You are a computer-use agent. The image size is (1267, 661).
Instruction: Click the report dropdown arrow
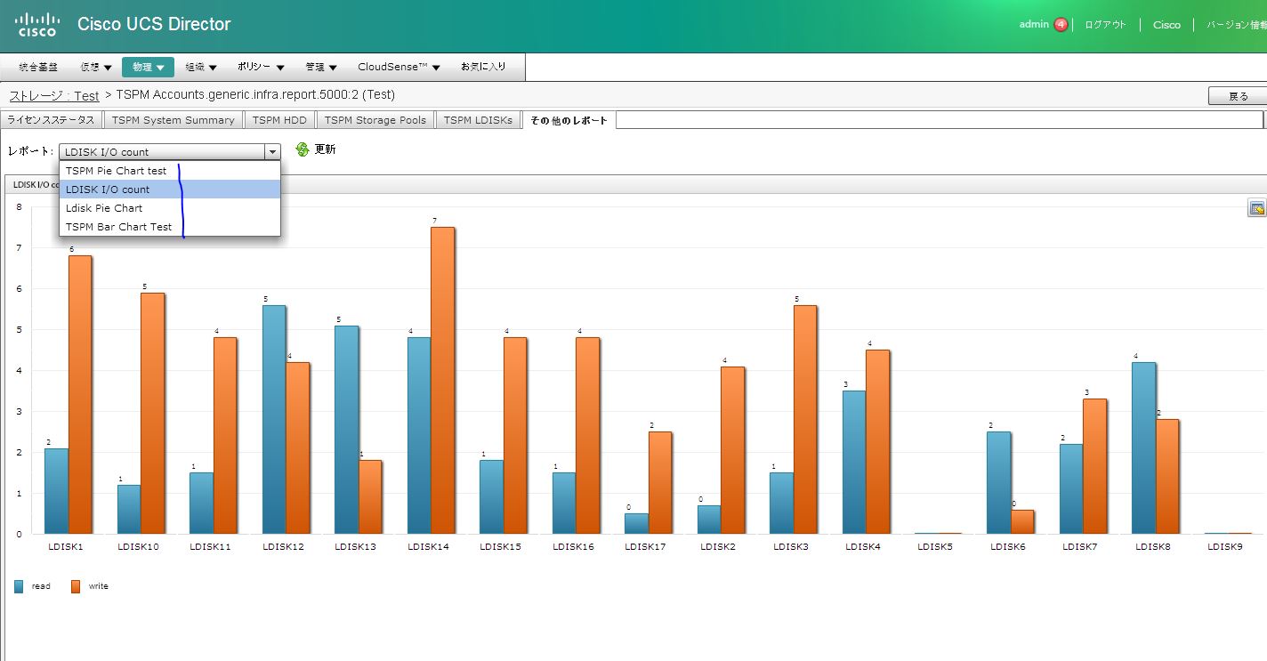(x=272, y=152)
